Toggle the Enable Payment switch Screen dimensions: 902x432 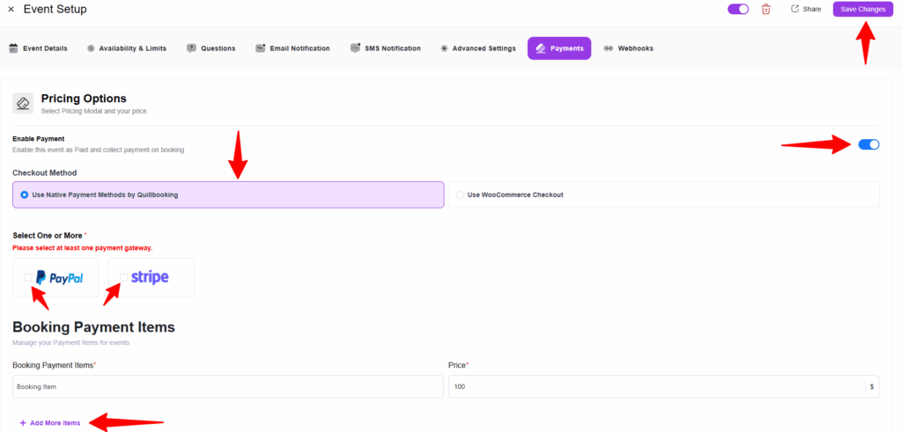pyautogui.click(x=868, y=144)
